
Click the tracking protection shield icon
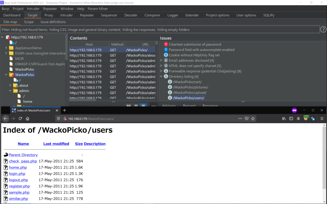[58, 119]
